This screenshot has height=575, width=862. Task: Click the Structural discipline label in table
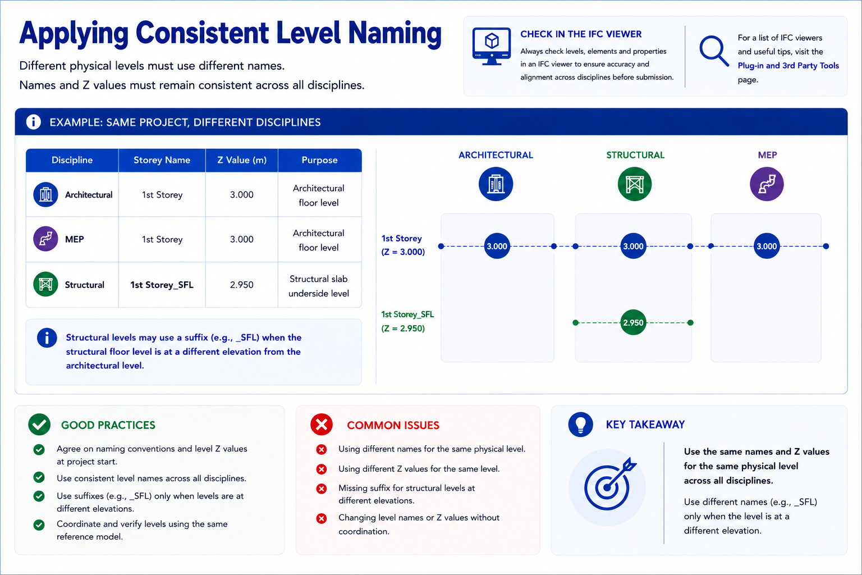tap(85, 285)
